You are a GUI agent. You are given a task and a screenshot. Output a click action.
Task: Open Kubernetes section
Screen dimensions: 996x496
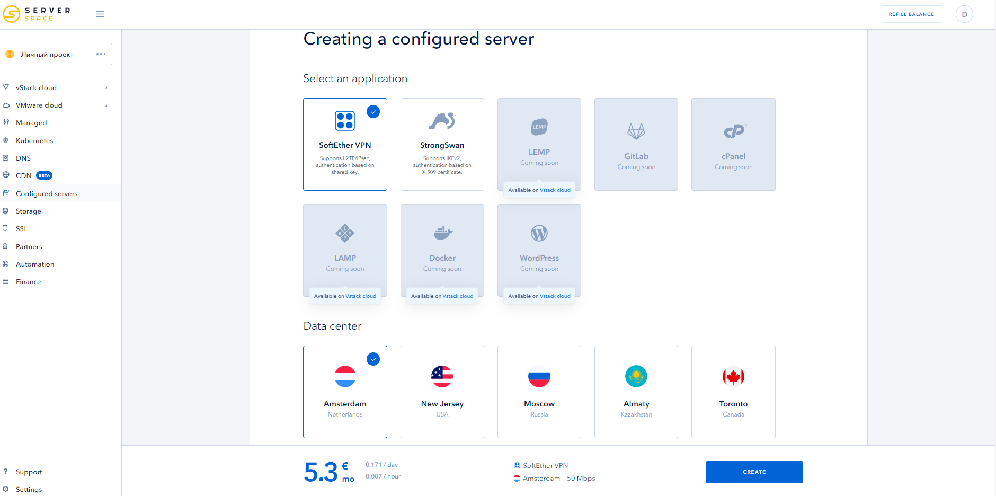pos(34,140)
